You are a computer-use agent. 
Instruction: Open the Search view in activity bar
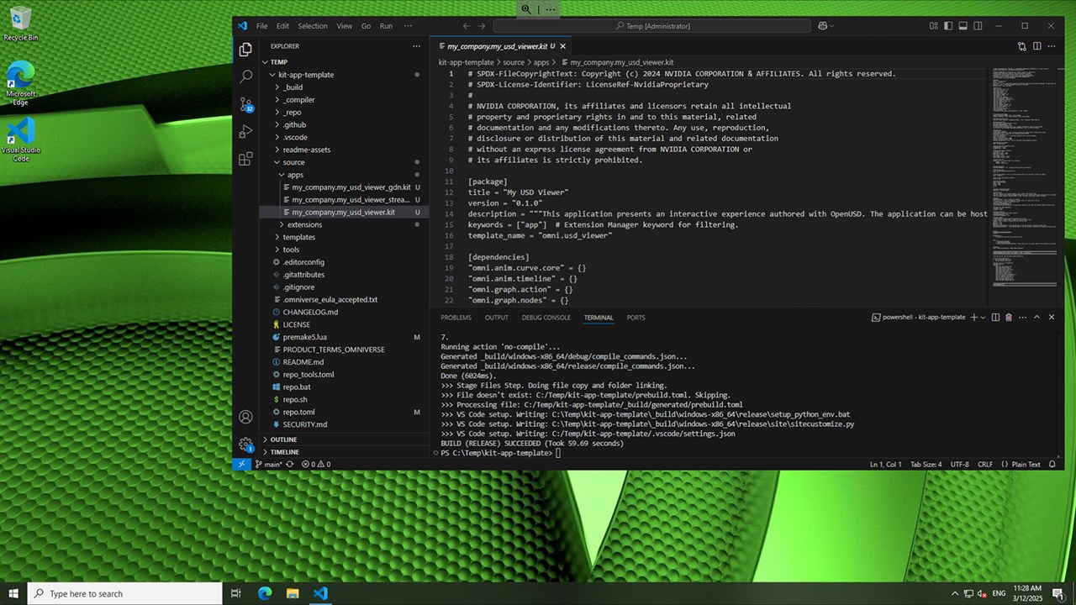[245, 76]
